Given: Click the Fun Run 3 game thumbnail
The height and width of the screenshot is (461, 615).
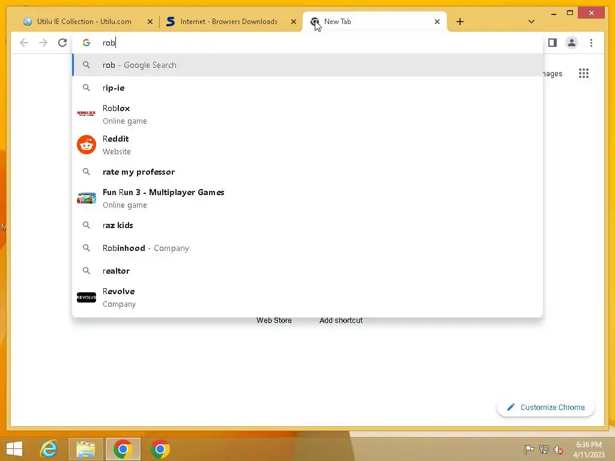Looking at the screenshot, I should pyautogui.click(x=86, y=198).
